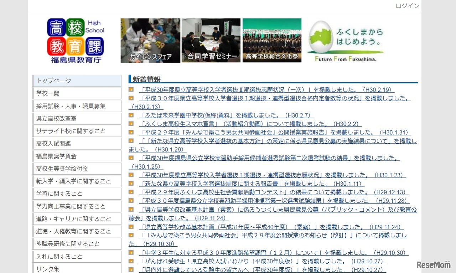
Task: Open the サイエンスフェア banner image
Action: tap(150, 40)
